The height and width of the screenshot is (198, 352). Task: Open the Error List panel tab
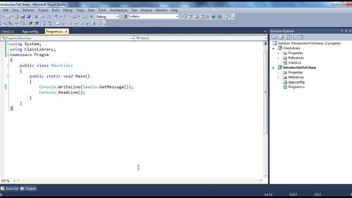click(9, 189)
